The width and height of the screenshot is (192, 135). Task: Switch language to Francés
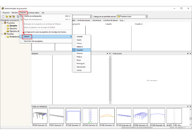[x=81, y=53]
